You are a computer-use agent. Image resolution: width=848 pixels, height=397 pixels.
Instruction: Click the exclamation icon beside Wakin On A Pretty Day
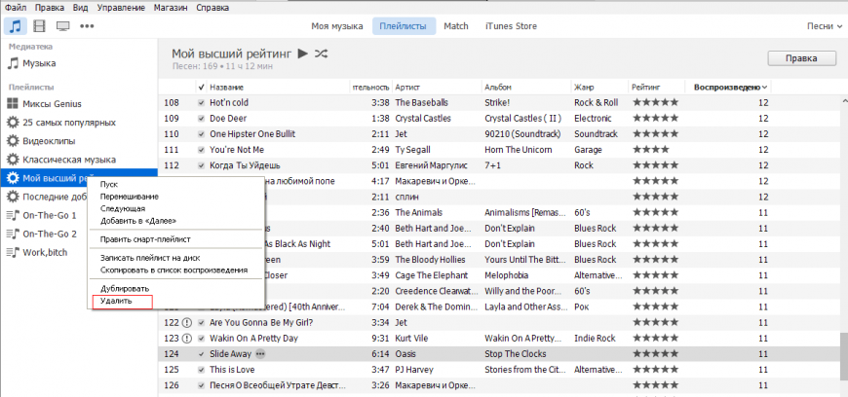188,338
